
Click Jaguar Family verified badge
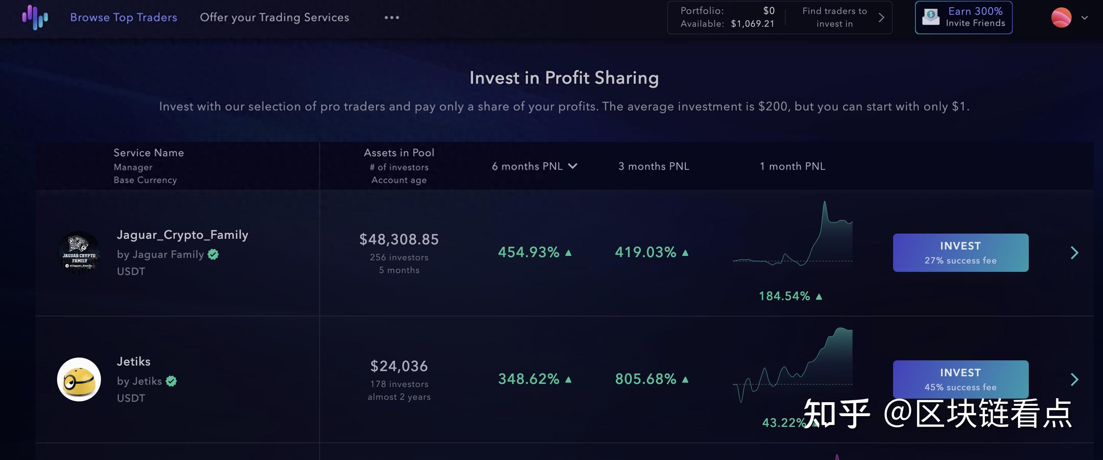(x=213, y=254)
